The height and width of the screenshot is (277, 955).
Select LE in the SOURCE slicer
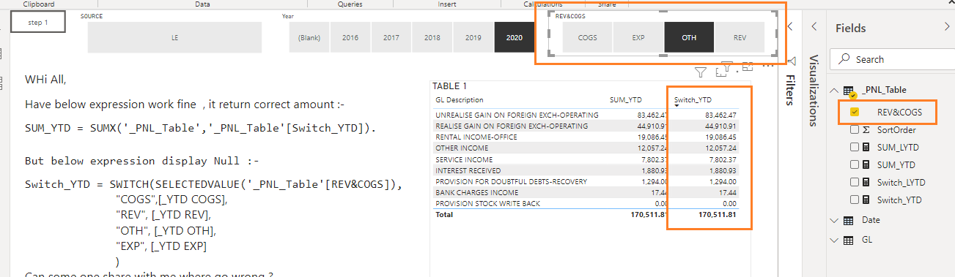(x=174, y=37)
